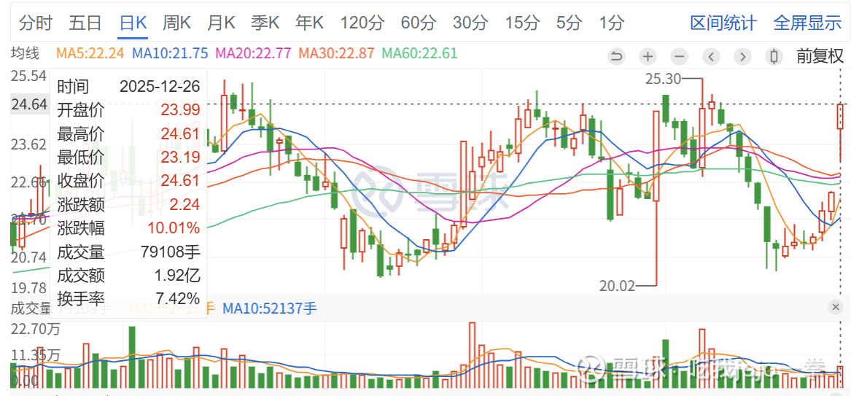Zoom out with the minus icon
The width and height of the screenshot is (851, 396).
click(680, 56)
